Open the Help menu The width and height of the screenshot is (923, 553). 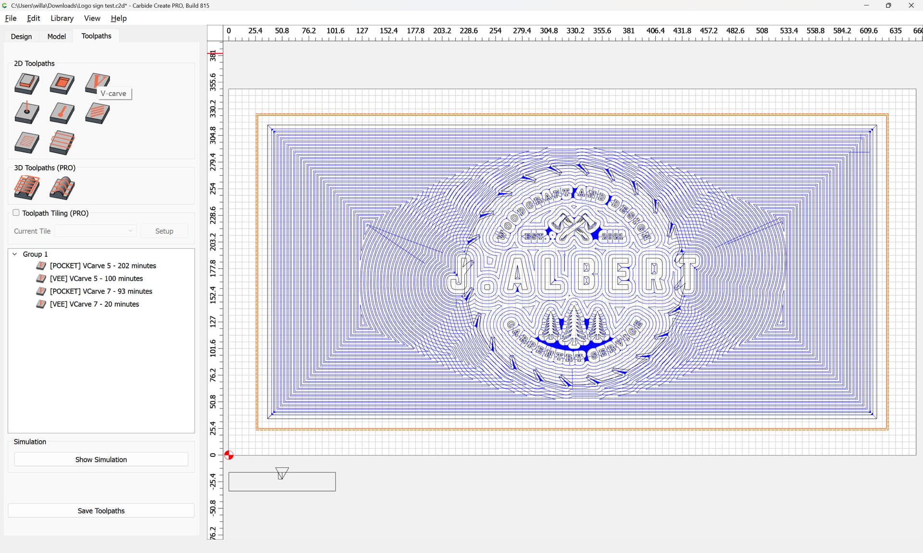(x=118, y=18)
